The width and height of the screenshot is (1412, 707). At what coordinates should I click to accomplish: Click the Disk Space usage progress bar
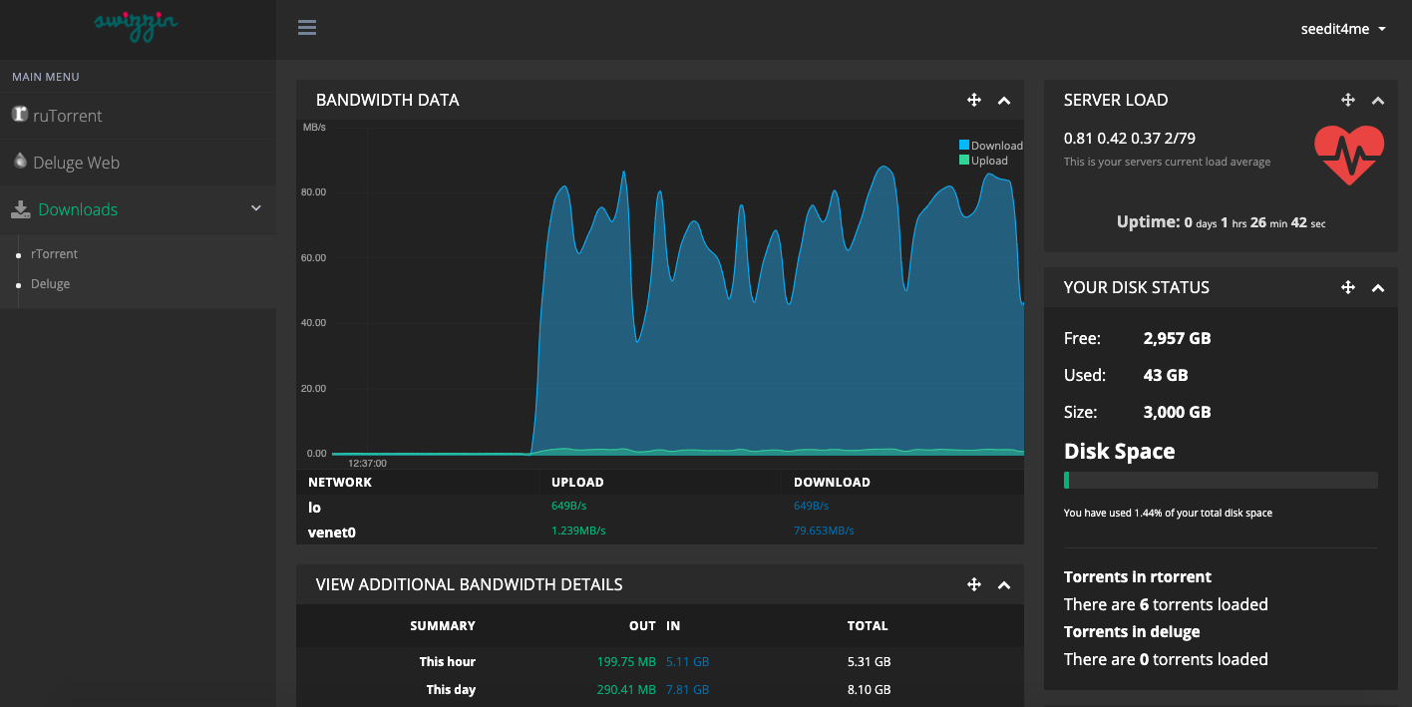click(1221, 481)
